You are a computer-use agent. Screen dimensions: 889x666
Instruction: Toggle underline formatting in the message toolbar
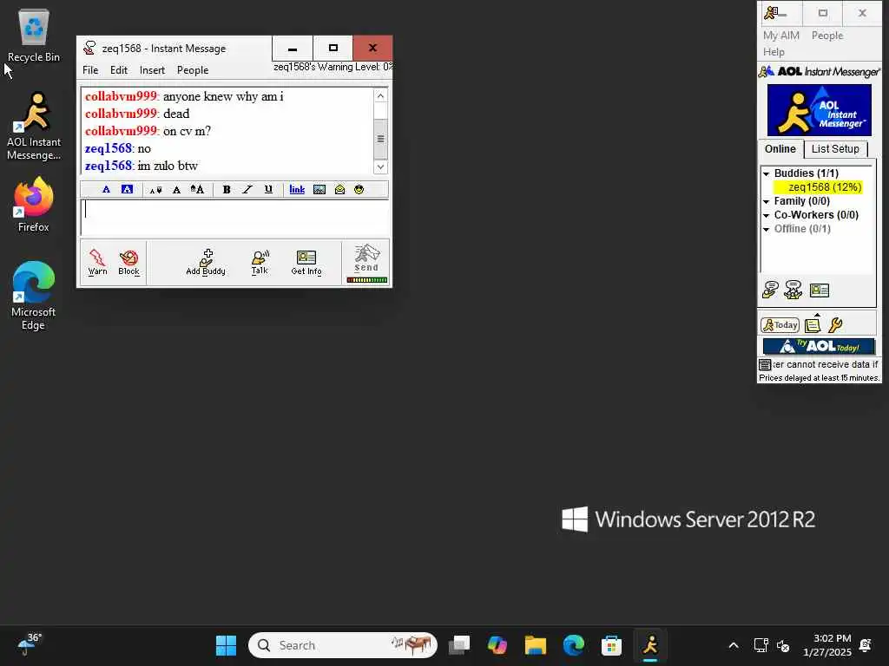coord(268,190)
